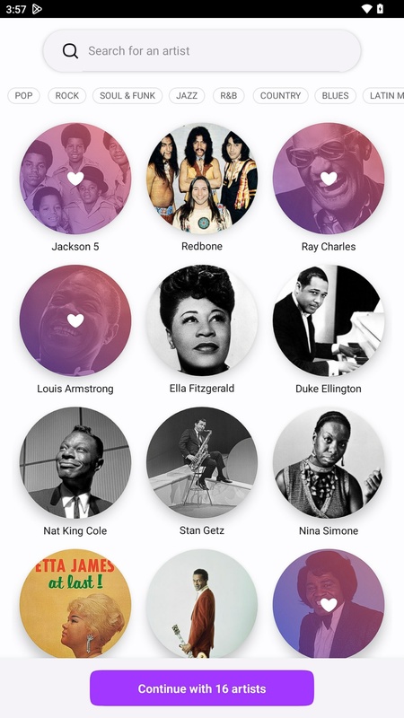Screen dimensions: 404x718
Task: Select Ella Fitzgerald artist
Action: 202,320
